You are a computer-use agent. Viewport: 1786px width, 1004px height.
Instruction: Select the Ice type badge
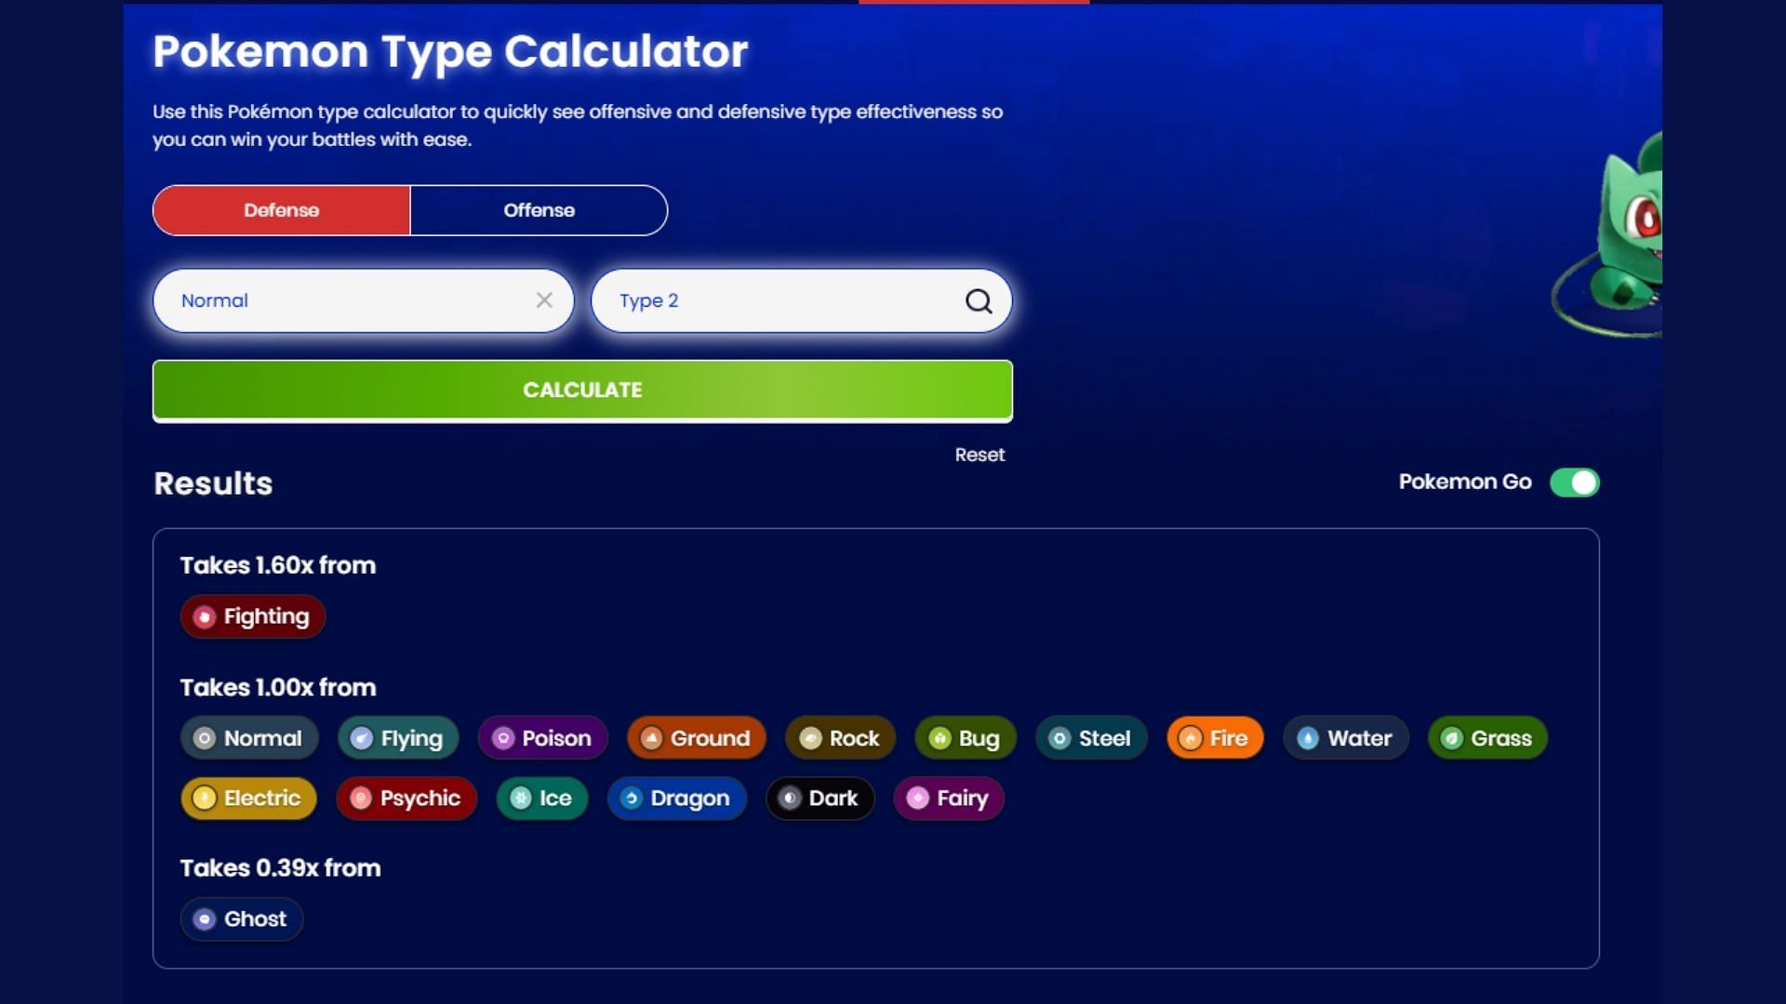pos(542,798)
